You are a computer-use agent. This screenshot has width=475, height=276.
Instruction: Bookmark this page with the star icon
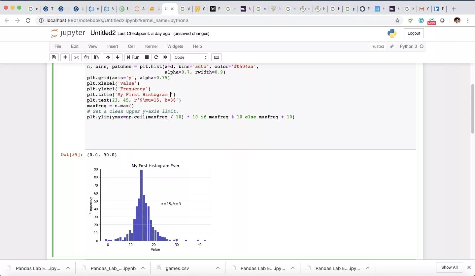click(397, 20)
